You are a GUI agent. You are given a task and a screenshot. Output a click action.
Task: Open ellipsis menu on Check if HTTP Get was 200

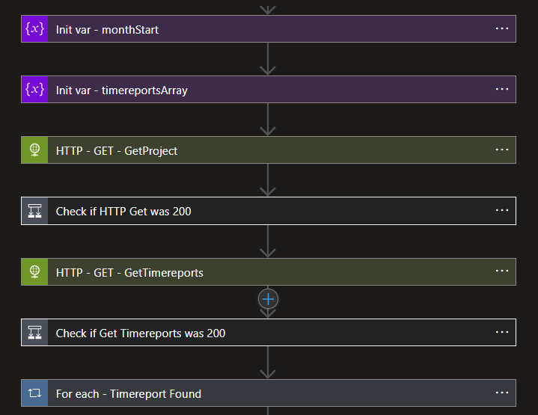[x=502, y=210]
